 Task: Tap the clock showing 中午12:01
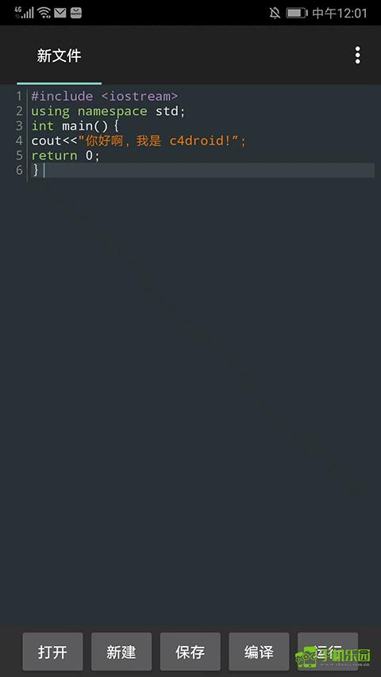click(x=340, y=13)
